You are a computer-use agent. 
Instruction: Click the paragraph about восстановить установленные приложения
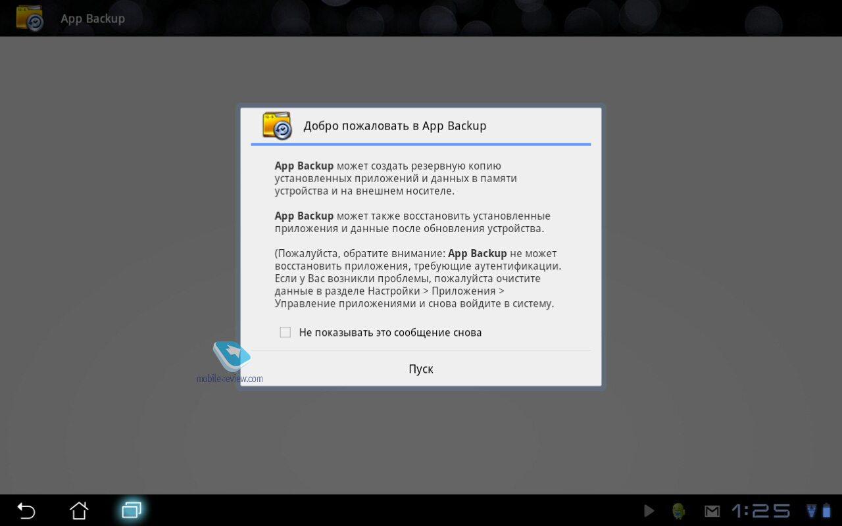pos(412,222)
